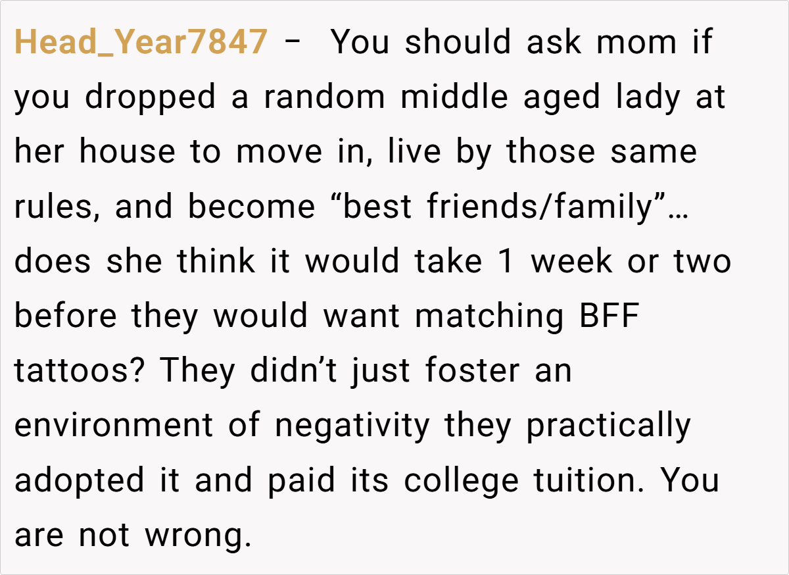Click the quoted phrase "best friends/family"
This screenshot has height=575, width=789.
[506, 207]
